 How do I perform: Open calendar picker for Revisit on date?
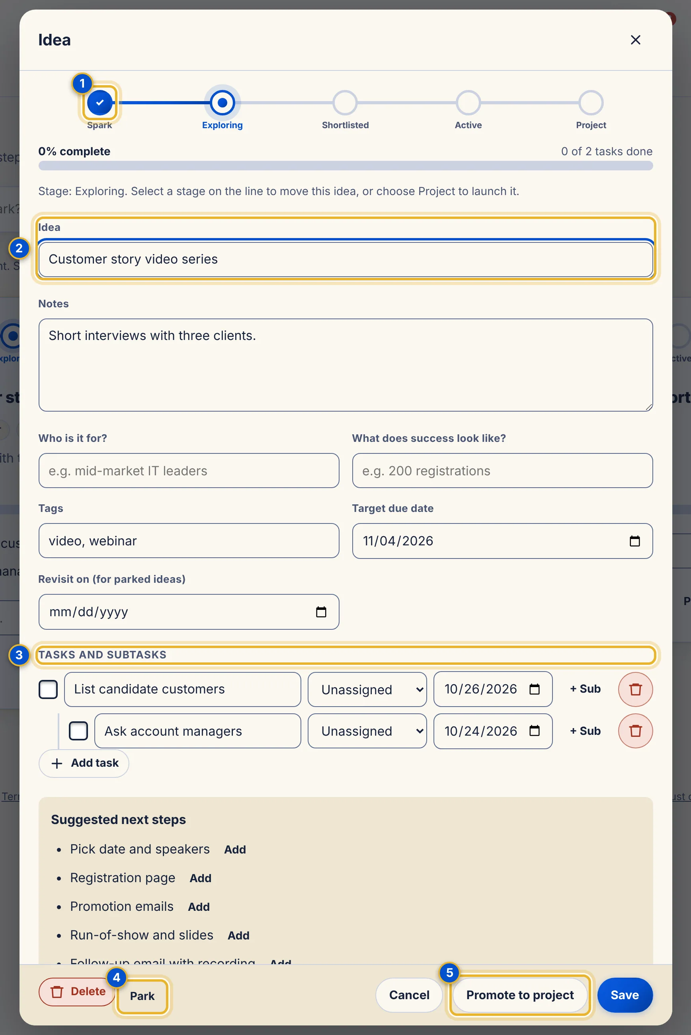click(x=321, y=611)
